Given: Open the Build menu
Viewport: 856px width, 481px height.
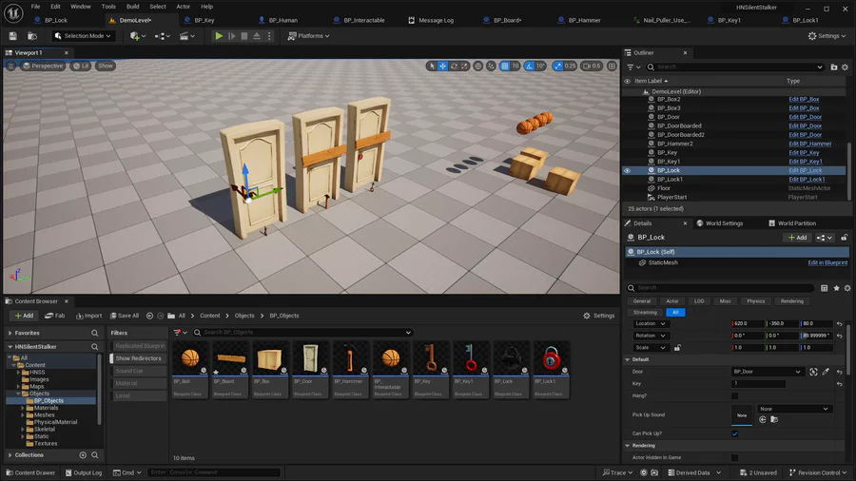Looking at the screenshot, I should pyautogui.click(x=133, y=7).
